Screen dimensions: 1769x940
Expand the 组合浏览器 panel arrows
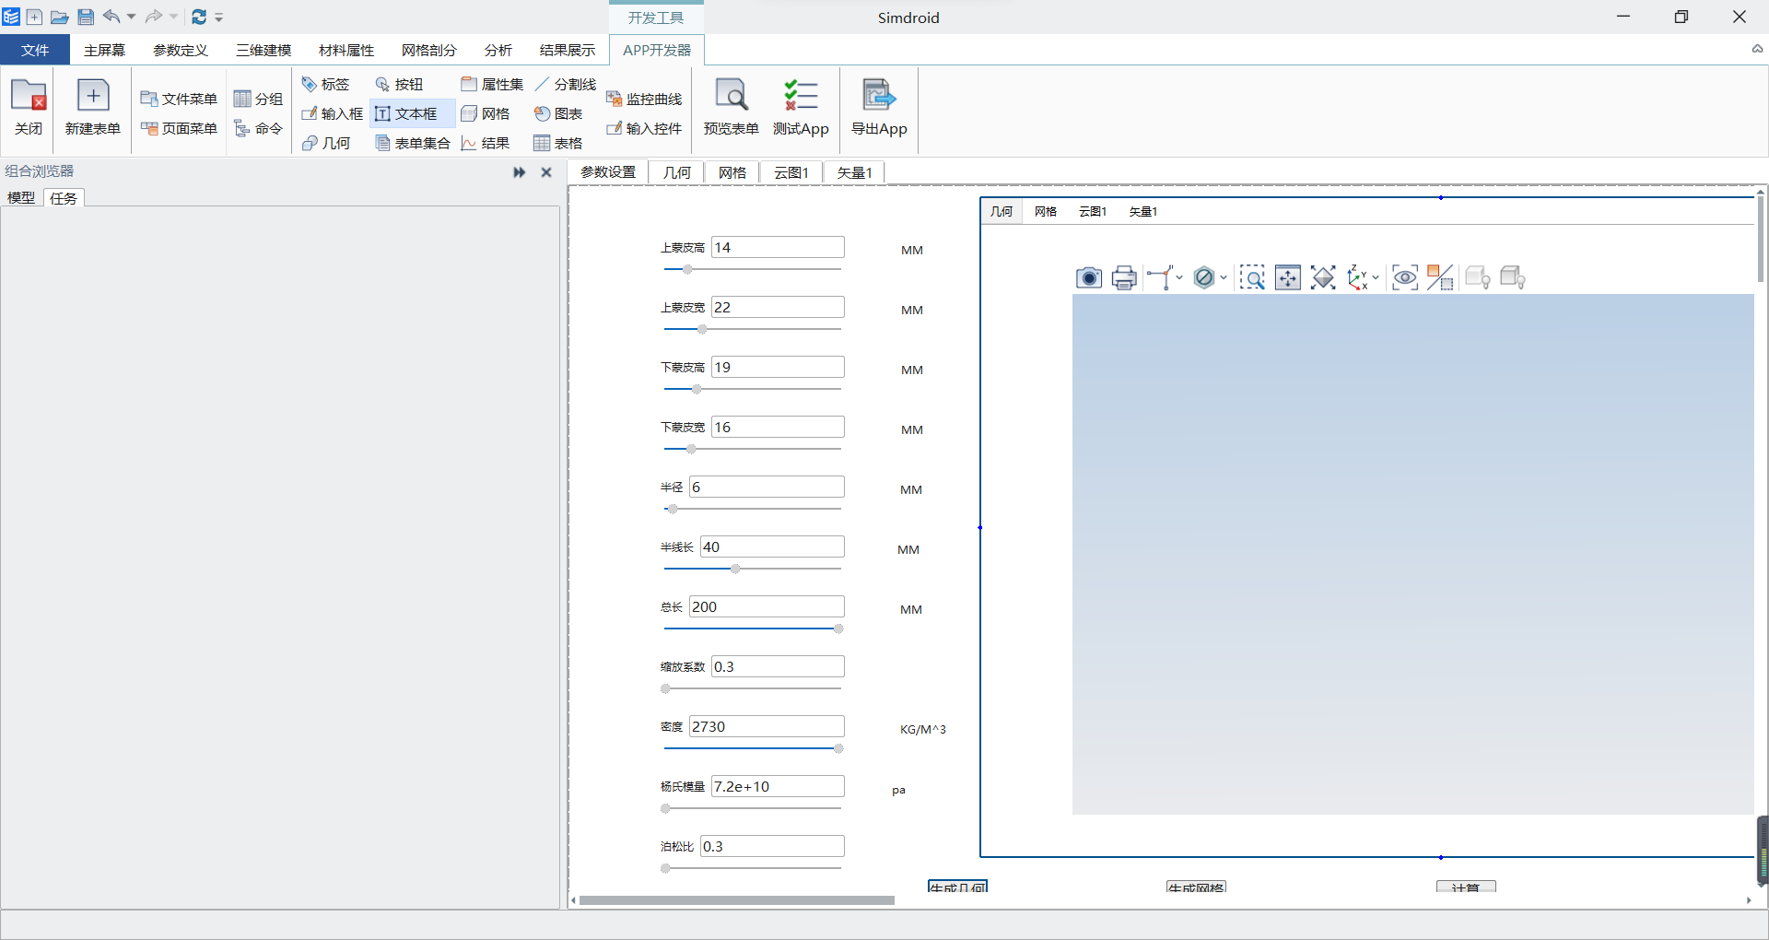click(520, 172)
